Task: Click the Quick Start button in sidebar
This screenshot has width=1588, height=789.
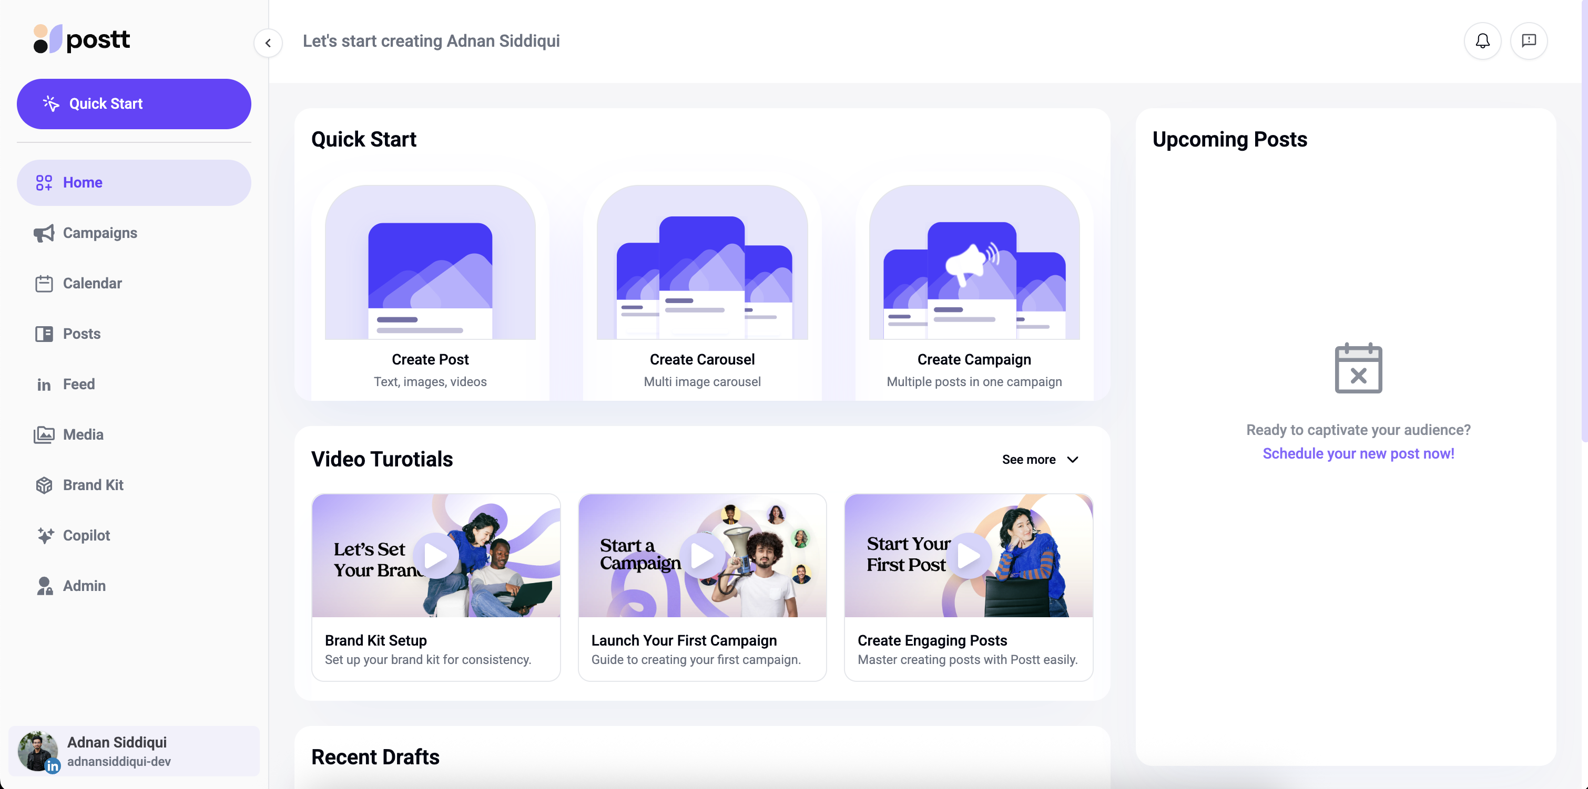Action: point(134,103)
